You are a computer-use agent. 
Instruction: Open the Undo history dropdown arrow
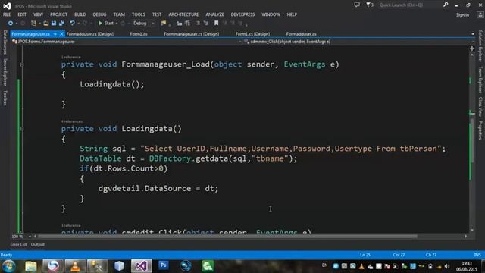79,24
